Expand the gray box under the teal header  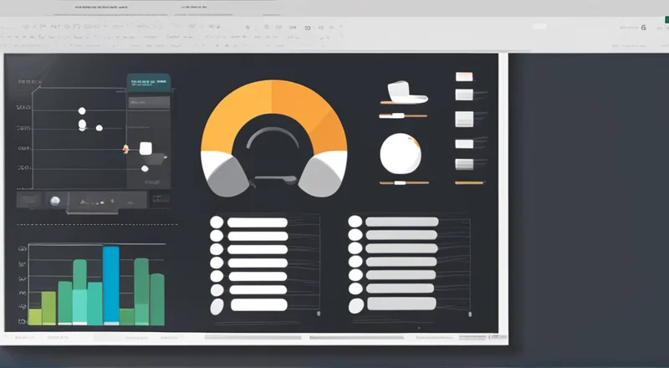(148, 102)
